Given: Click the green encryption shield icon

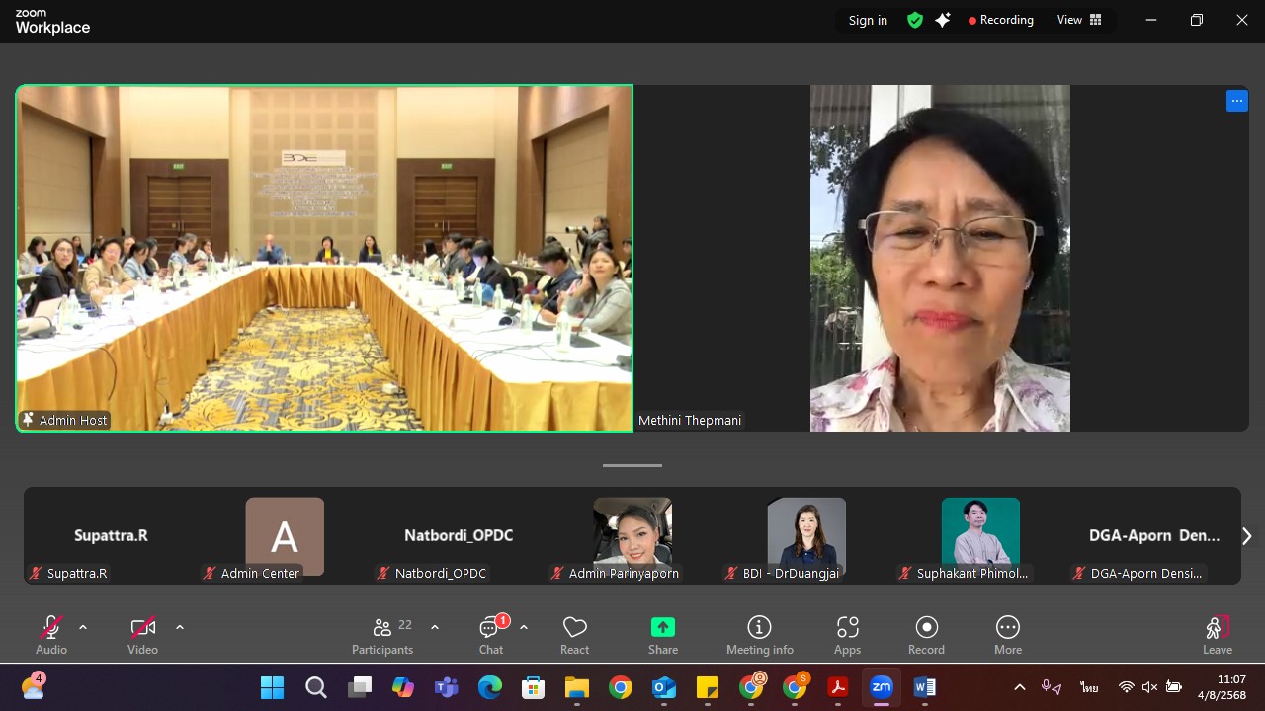Looking at the screenshot, I should click(915, 20).
